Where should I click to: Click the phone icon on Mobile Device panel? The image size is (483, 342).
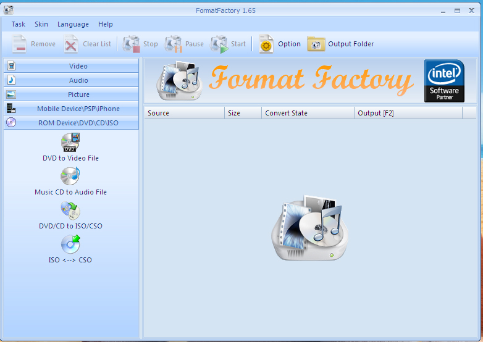(x=11, y=108)
